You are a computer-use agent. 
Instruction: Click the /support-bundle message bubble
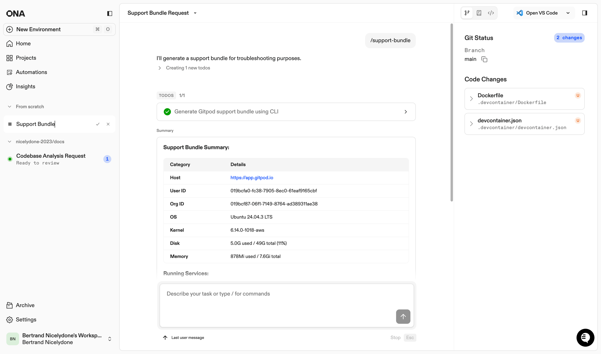(390, 40)
